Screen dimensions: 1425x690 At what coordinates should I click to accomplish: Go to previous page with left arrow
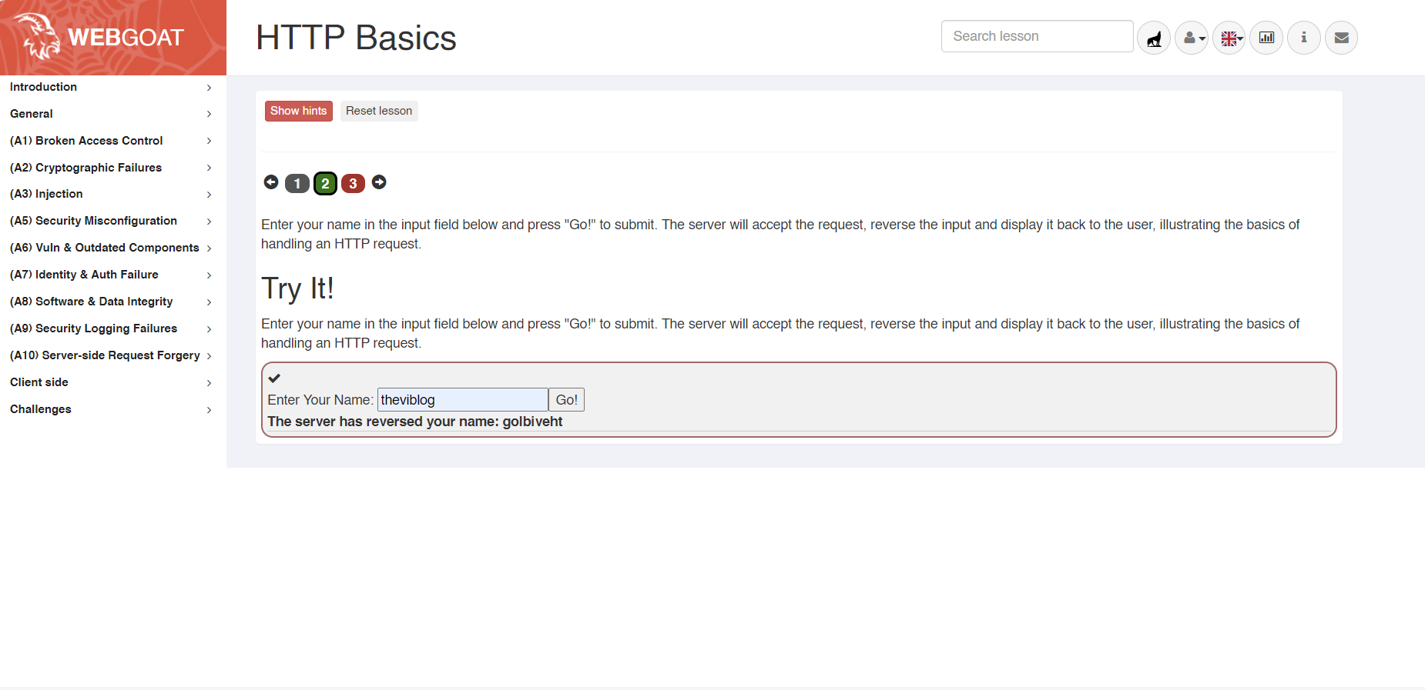coord(271,182)
